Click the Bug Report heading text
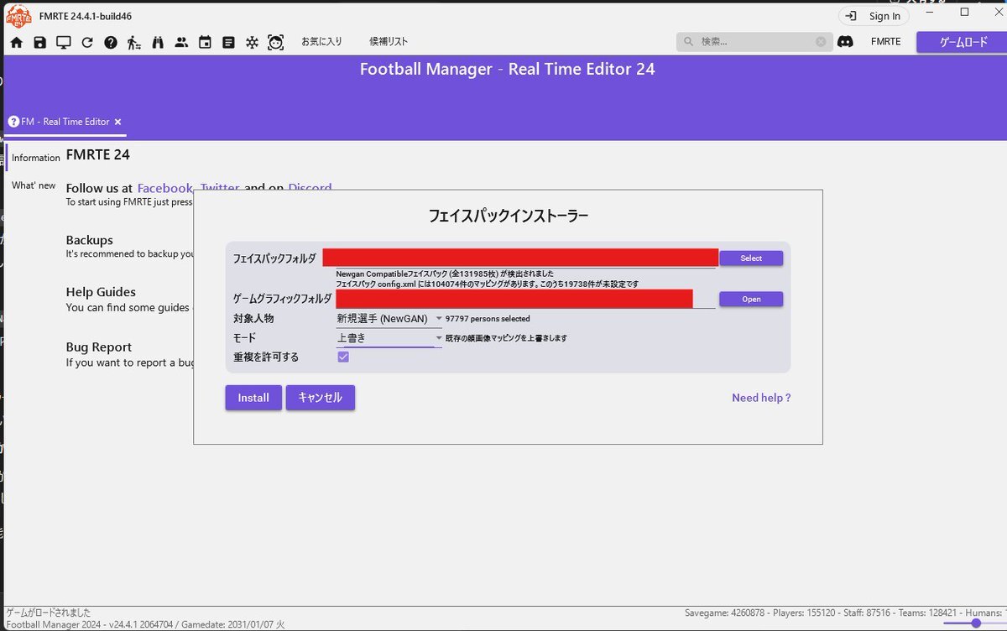The width and height of the screenshot is (1007, 631). pyautogui.click(x=99, y=347)
